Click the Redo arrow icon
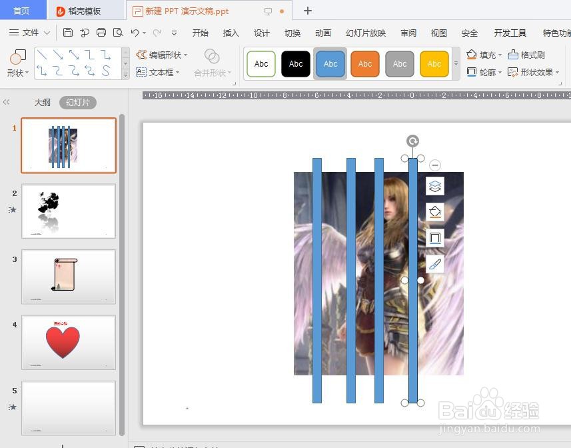The width and height of the screenshot is (571, 448). coord(157,33)
